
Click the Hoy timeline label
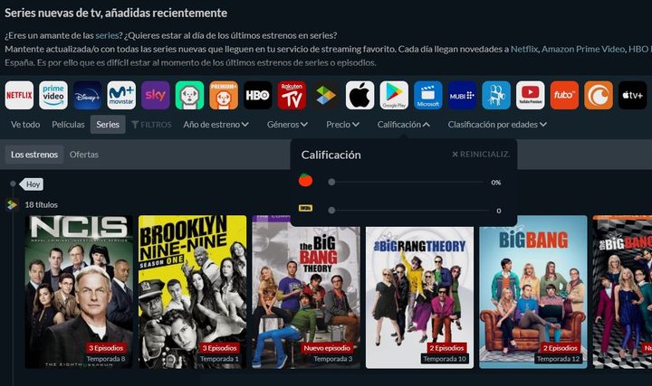(33, 184)
